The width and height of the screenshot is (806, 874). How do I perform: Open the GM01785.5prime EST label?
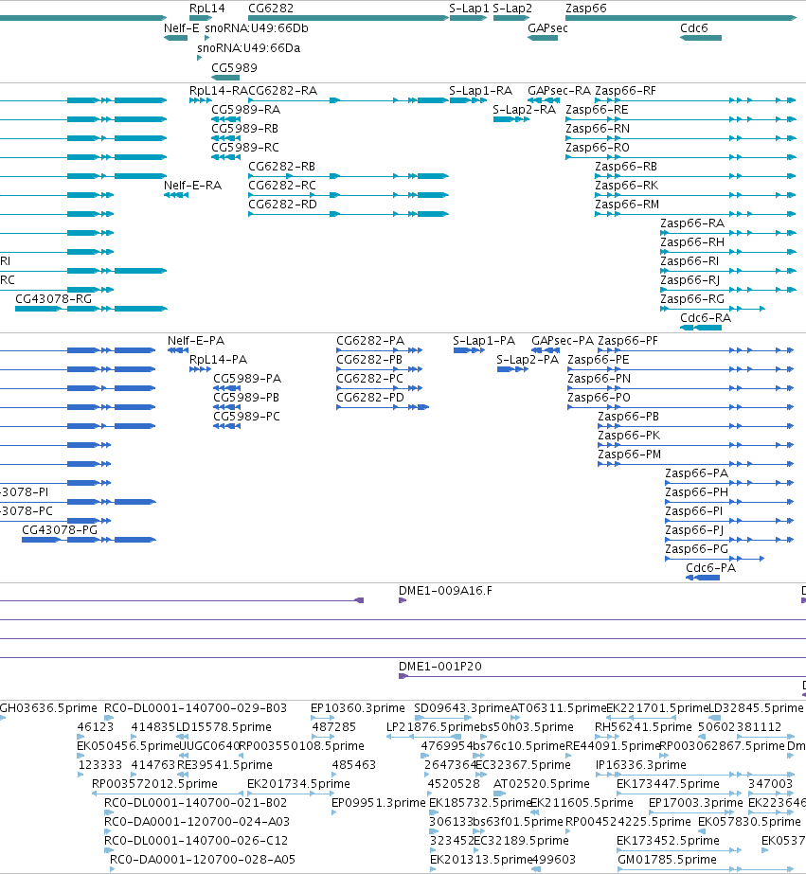[x=667, y=860]
